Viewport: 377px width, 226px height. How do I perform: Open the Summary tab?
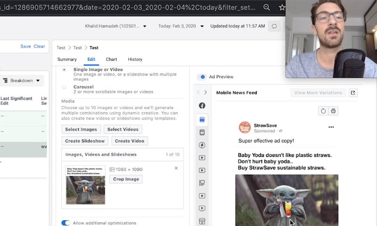(x=67, y=59)
